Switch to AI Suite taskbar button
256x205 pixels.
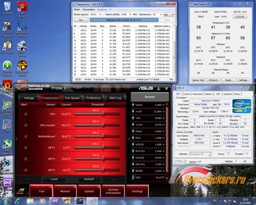[x=80, y=201]
